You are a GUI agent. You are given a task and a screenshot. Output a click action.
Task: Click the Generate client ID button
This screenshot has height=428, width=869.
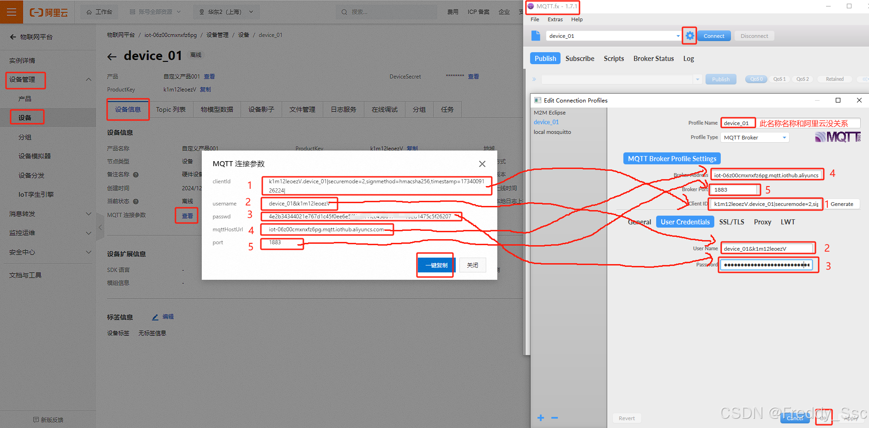[x=842, y=204]
